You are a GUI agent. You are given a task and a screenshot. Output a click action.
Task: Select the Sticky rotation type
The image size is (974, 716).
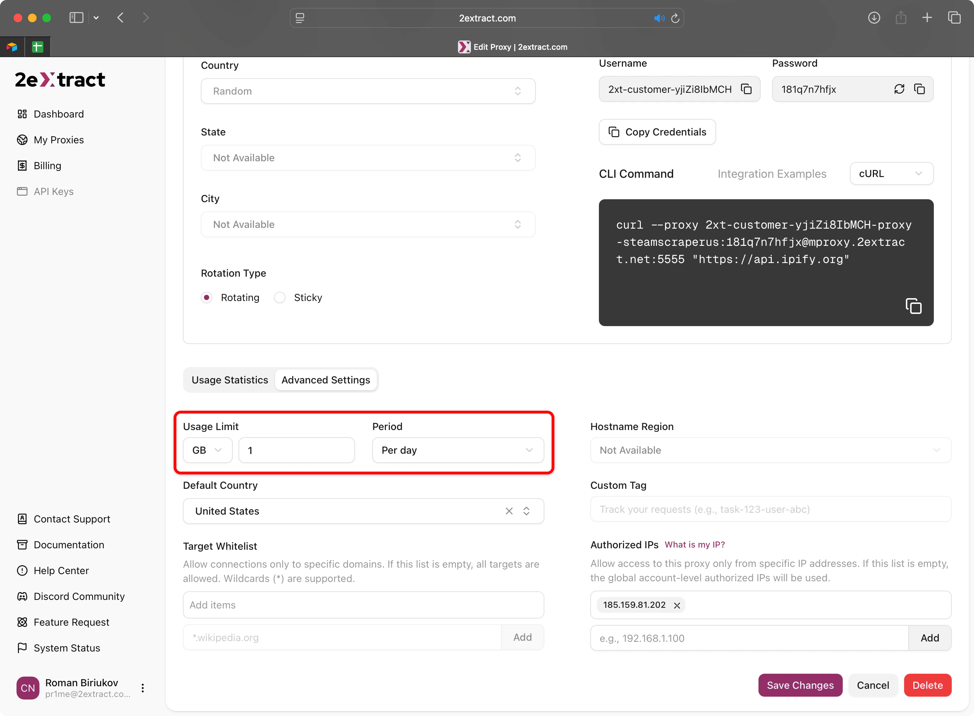pos(280,297)
